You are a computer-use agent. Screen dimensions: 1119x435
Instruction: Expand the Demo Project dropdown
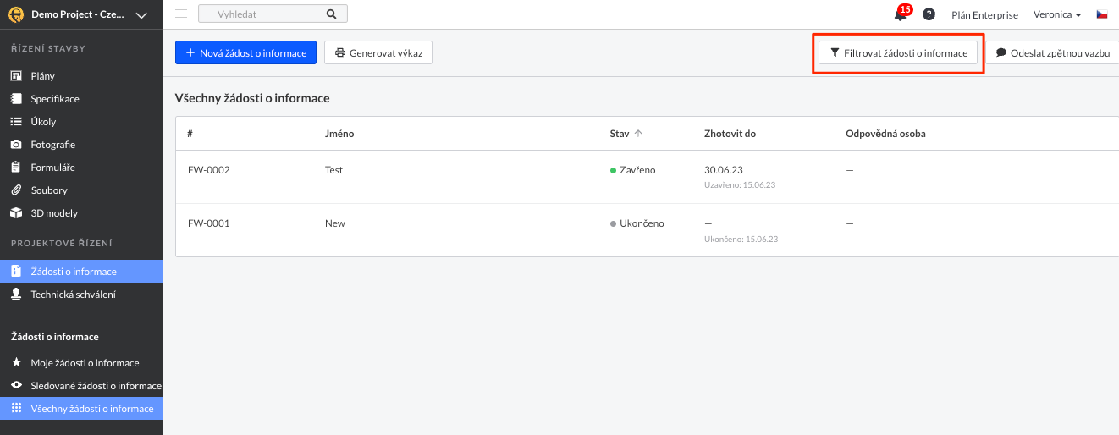coord(141,15)
